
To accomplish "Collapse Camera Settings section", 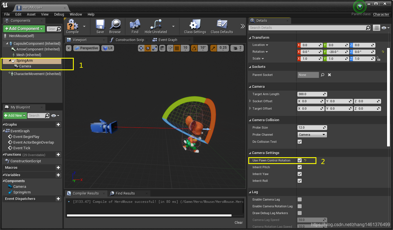I will pyautogui.click(x=250, y=153).
